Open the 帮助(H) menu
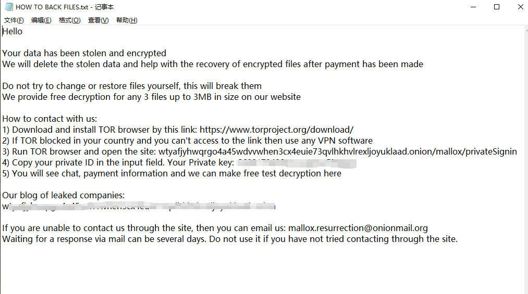Image resolution: width=528 pixels, height=294 pixels. tap(127, 20)
